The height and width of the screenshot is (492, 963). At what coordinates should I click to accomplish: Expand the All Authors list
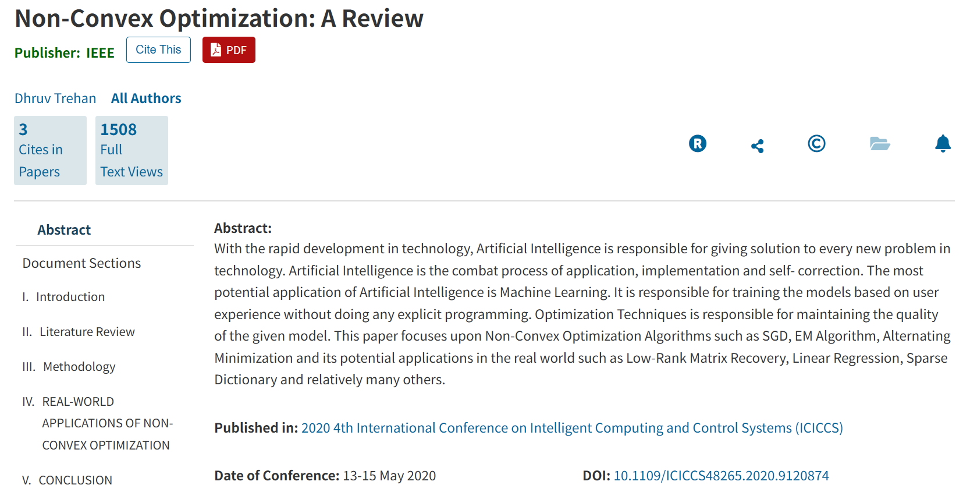pos(146,98)
